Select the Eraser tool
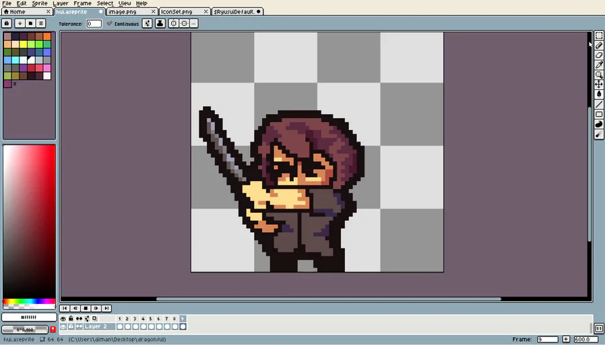 pyautogui.click(x=599, y=55)
